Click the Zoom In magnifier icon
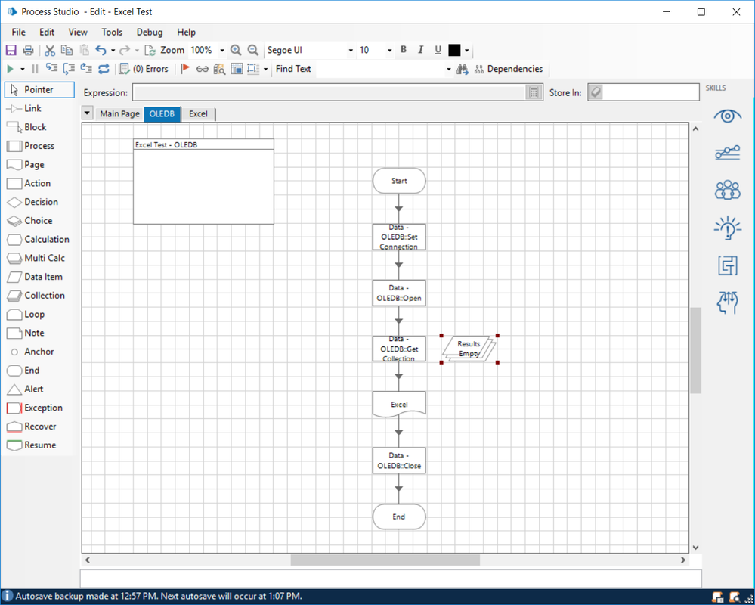 [236, 51]
